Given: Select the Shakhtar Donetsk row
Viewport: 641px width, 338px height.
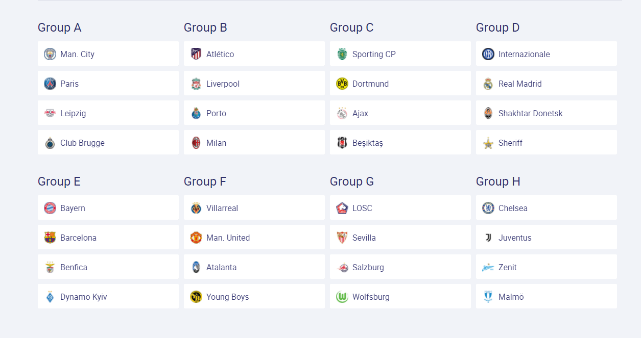Looking at the screenshot, I should click(x=530, y=113).
